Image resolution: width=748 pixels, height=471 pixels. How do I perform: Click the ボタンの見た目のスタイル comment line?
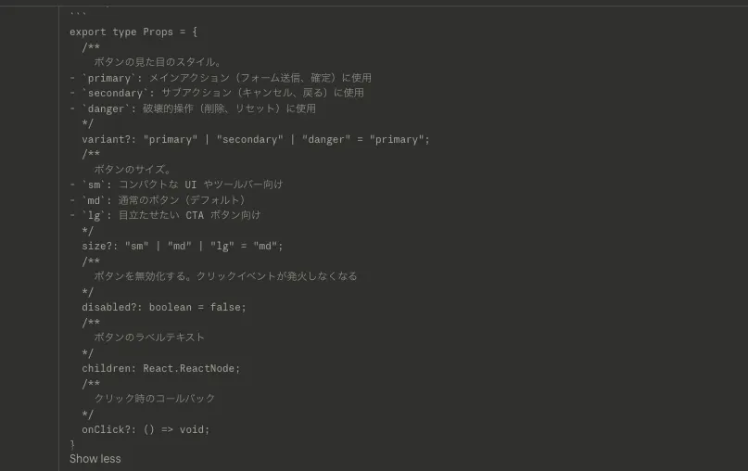[x=158, y=62]
